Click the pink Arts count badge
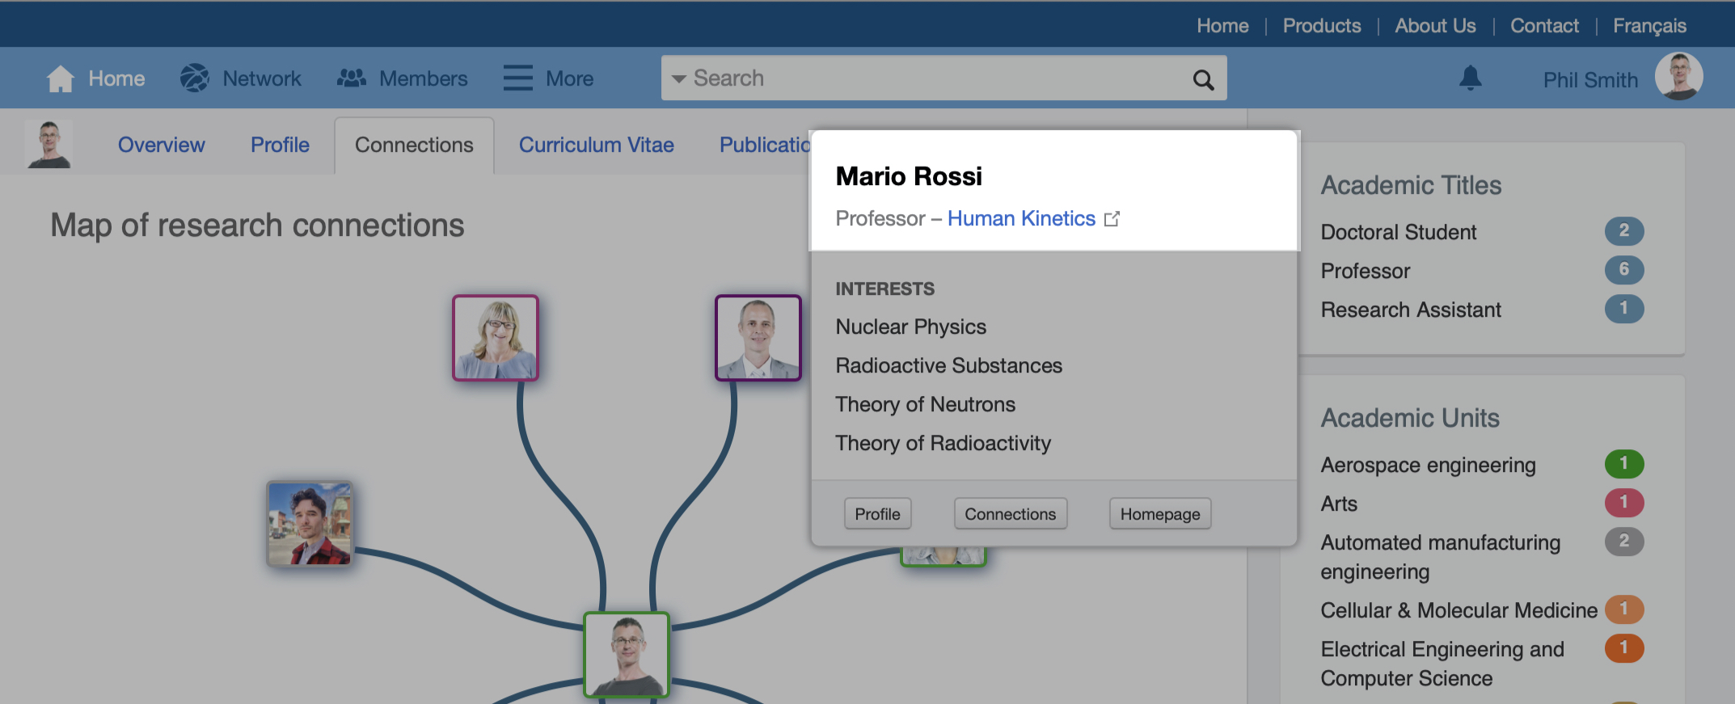The height and width of the screenshot is (704, 1735). click(x=1624, y=503)
